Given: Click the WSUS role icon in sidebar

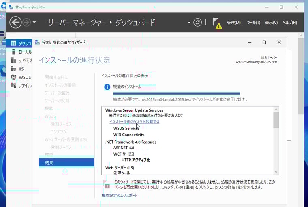Looking at the screenshot, I should pyautogui.click(x=13, y=77).
